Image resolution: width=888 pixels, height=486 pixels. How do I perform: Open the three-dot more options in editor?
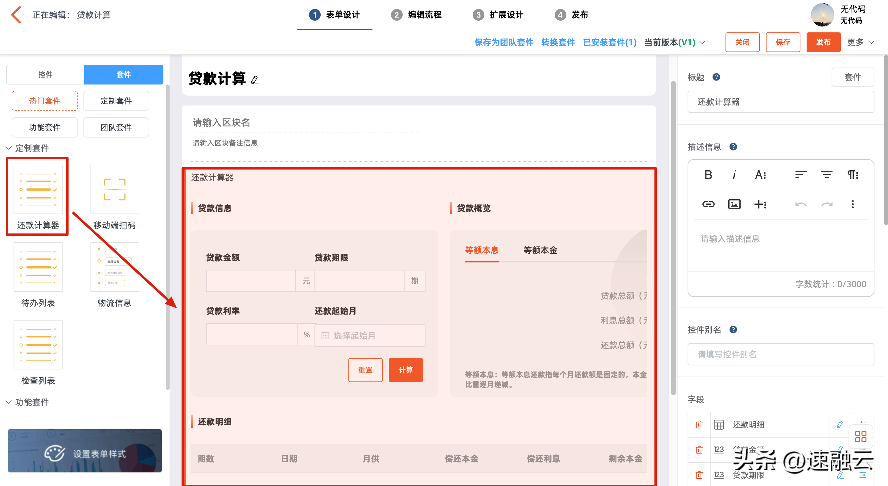853,204
